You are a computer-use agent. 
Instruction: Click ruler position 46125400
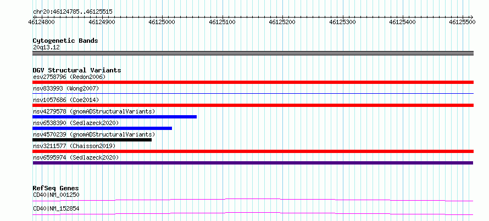pyautogui.click(x=403, y=22)
